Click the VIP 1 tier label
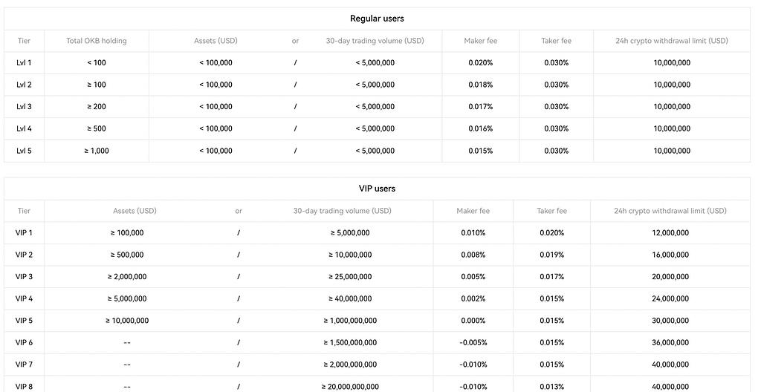This screenshot has height=392, width=761. pos(24,233)
